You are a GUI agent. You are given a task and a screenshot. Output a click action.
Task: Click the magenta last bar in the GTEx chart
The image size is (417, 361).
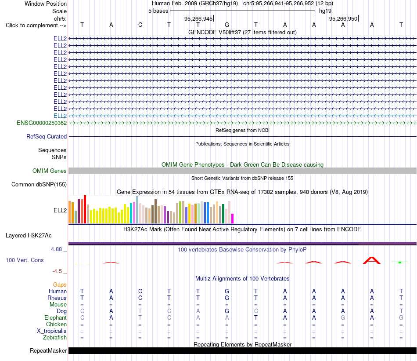coord(233,219)
